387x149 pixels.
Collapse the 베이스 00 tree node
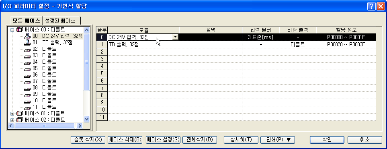(x=12, y=30)
